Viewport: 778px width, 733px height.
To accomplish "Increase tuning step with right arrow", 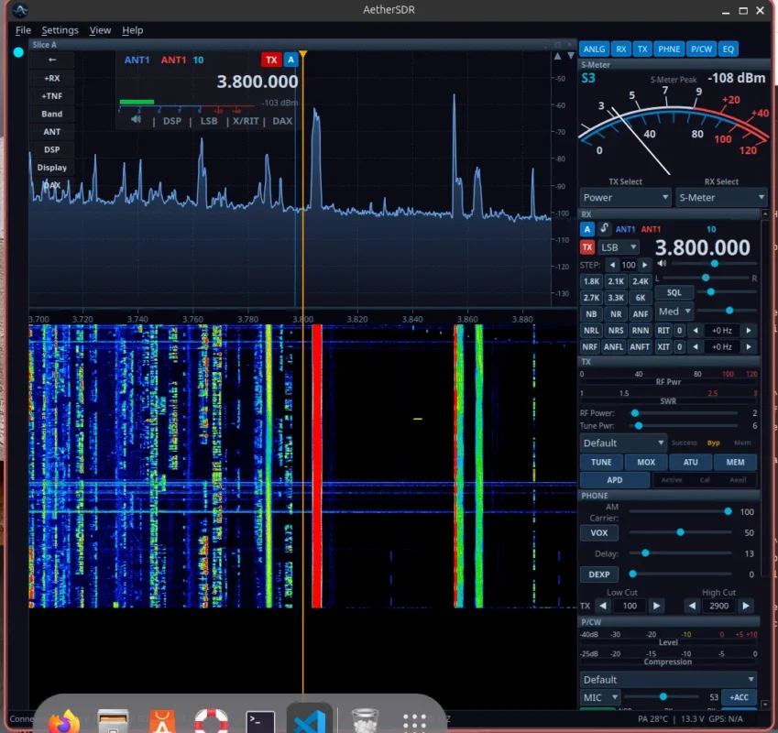I will coord(644,265).
